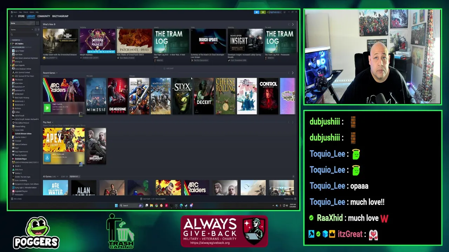Image resolution: width=449 pixels, height=252 pixels.
Task: Select Deadzone Rogue in the sidebar list
Action: pos(21,159)
